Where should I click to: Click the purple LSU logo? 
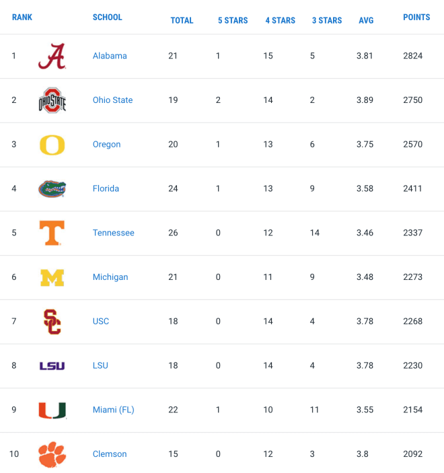tap(52, 366)
